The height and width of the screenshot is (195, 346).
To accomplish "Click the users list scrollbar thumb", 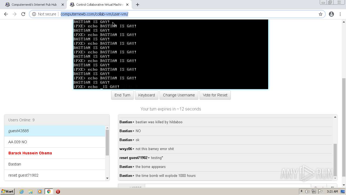I will (107, 142).
